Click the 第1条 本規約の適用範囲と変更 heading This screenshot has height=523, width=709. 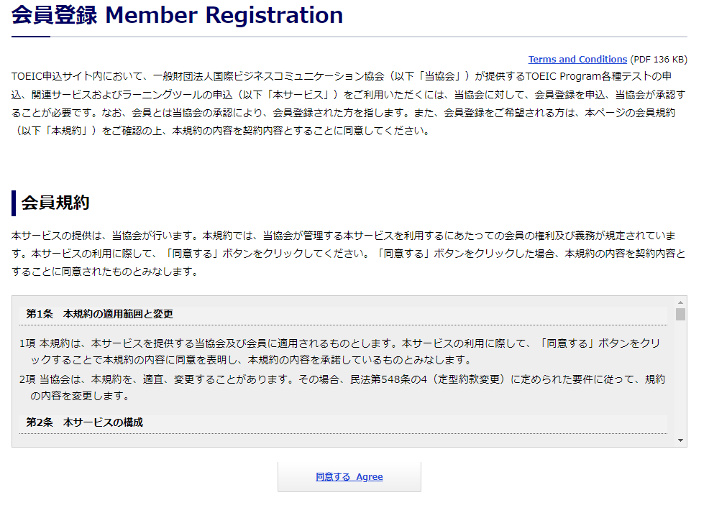pos(99,314)
